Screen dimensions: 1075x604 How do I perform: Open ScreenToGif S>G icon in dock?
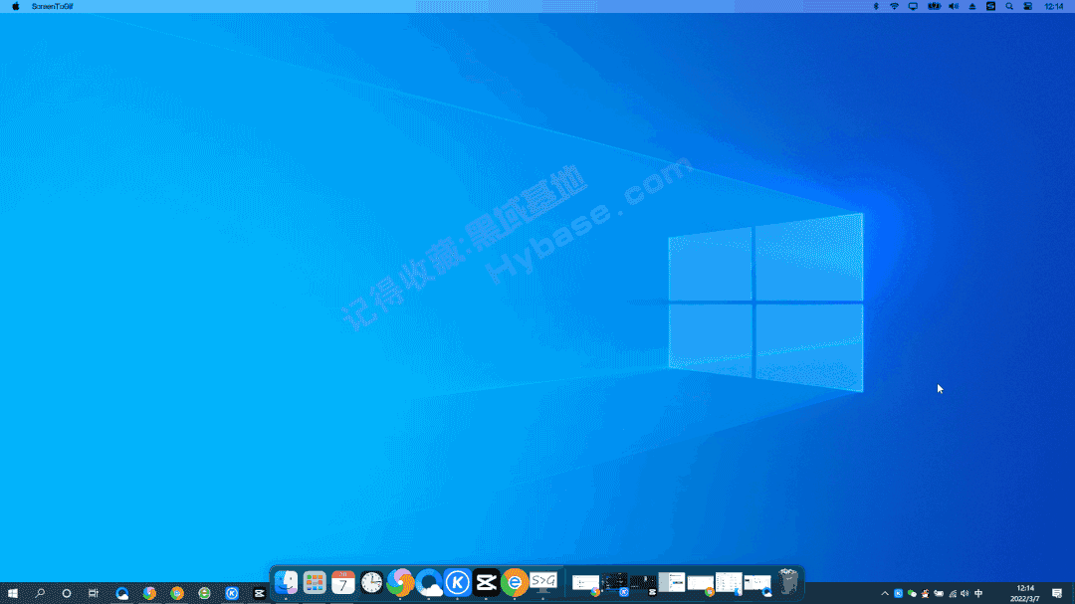pyautogui.click(x=543, y=583)
